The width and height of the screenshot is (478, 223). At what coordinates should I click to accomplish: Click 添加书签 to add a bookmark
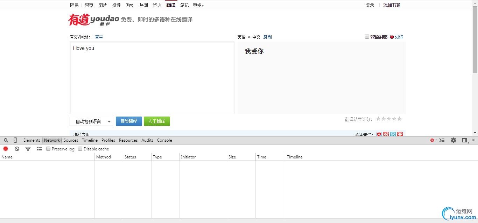[x=392, y=5]
